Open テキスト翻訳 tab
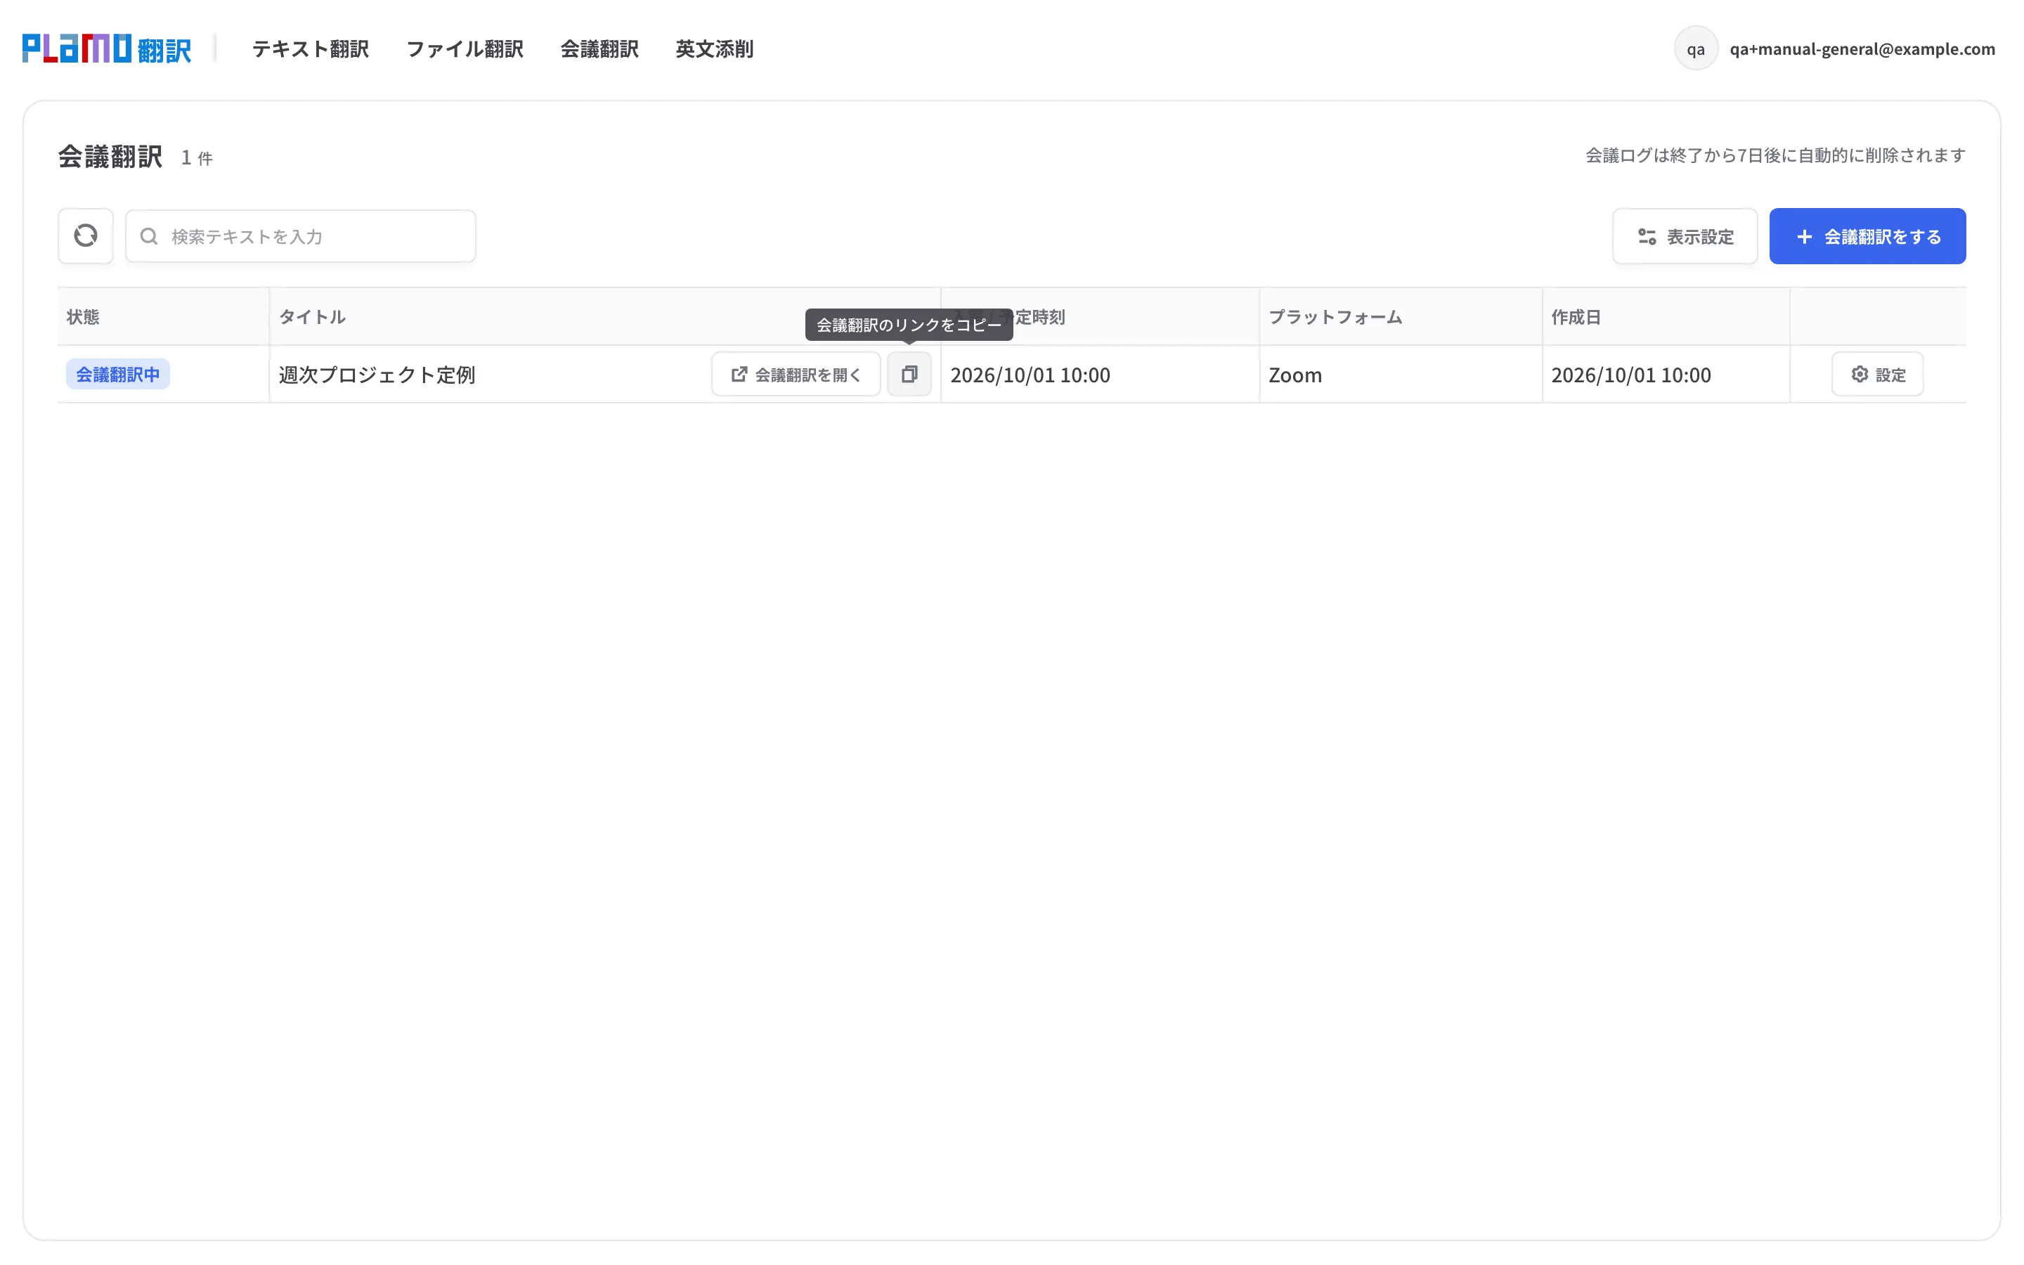Image resolution: width=2024 pixels, height=1265 pixels. (311, 48)
